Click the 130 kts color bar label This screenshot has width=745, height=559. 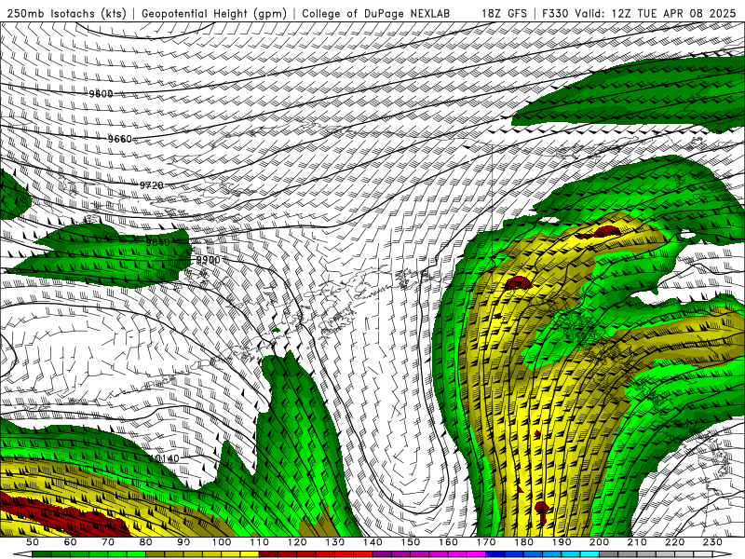click(335, 542)
